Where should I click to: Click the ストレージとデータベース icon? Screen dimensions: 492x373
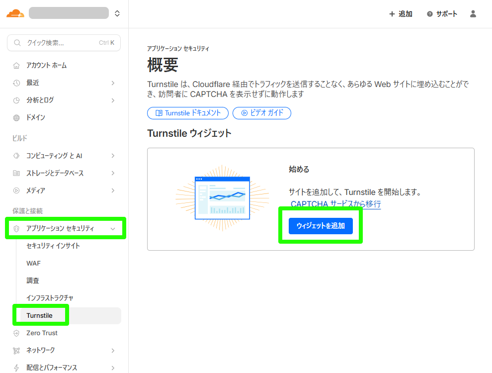tap(16, 173)
